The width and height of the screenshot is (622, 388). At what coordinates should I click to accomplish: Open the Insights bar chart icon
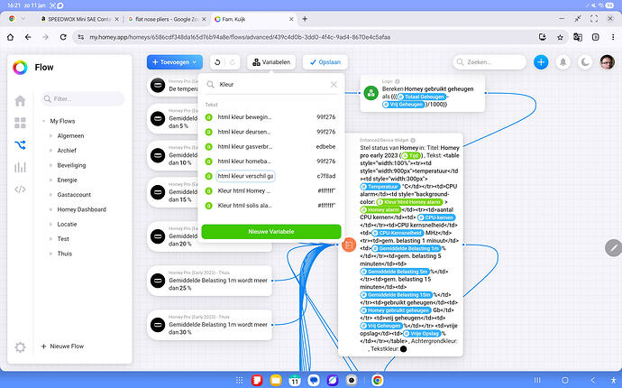click(20, 167)
